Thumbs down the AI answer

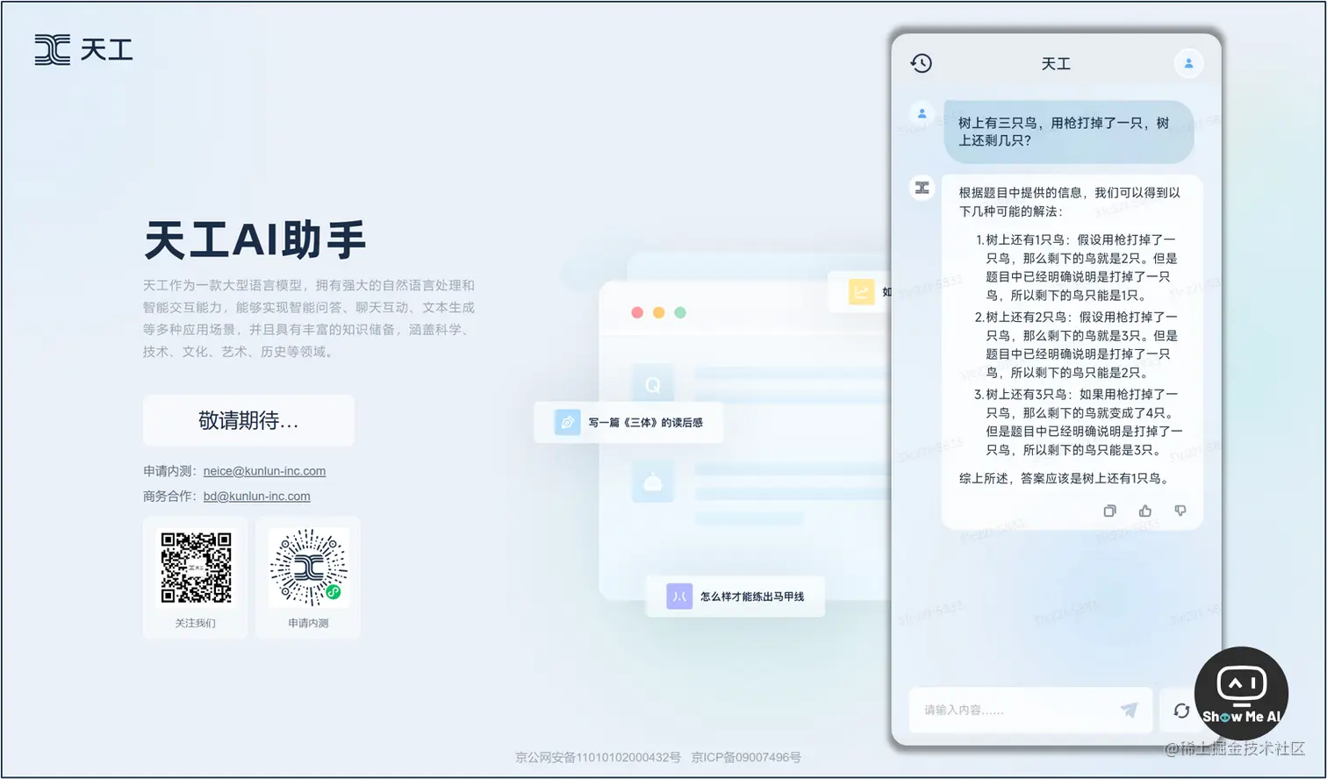coord(1180,511)
